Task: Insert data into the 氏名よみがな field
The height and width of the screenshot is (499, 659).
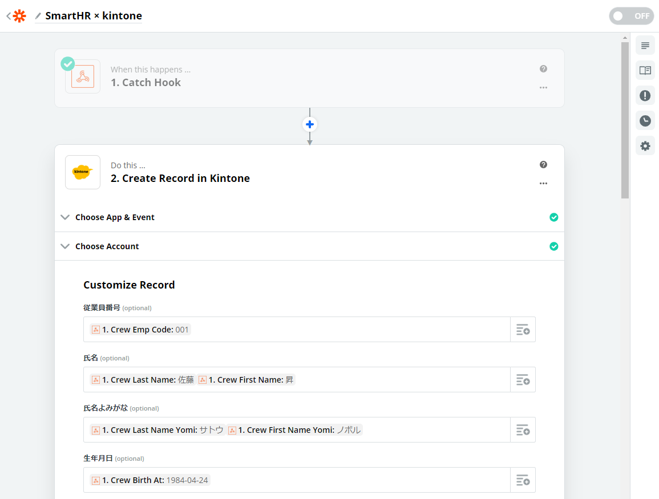Action: tap(523, 429)
